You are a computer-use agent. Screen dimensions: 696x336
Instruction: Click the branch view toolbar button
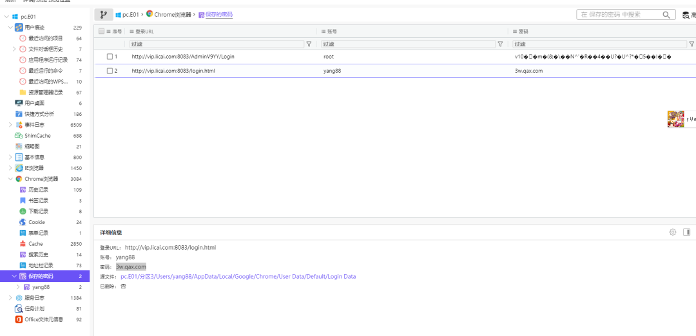pos(104,15)
